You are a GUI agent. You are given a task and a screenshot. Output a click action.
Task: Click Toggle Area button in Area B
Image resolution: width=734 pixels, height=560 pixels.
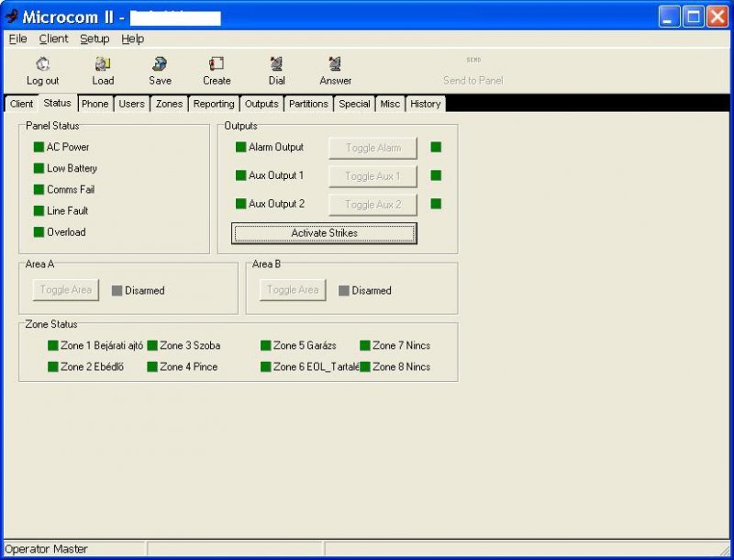[293, 290]
